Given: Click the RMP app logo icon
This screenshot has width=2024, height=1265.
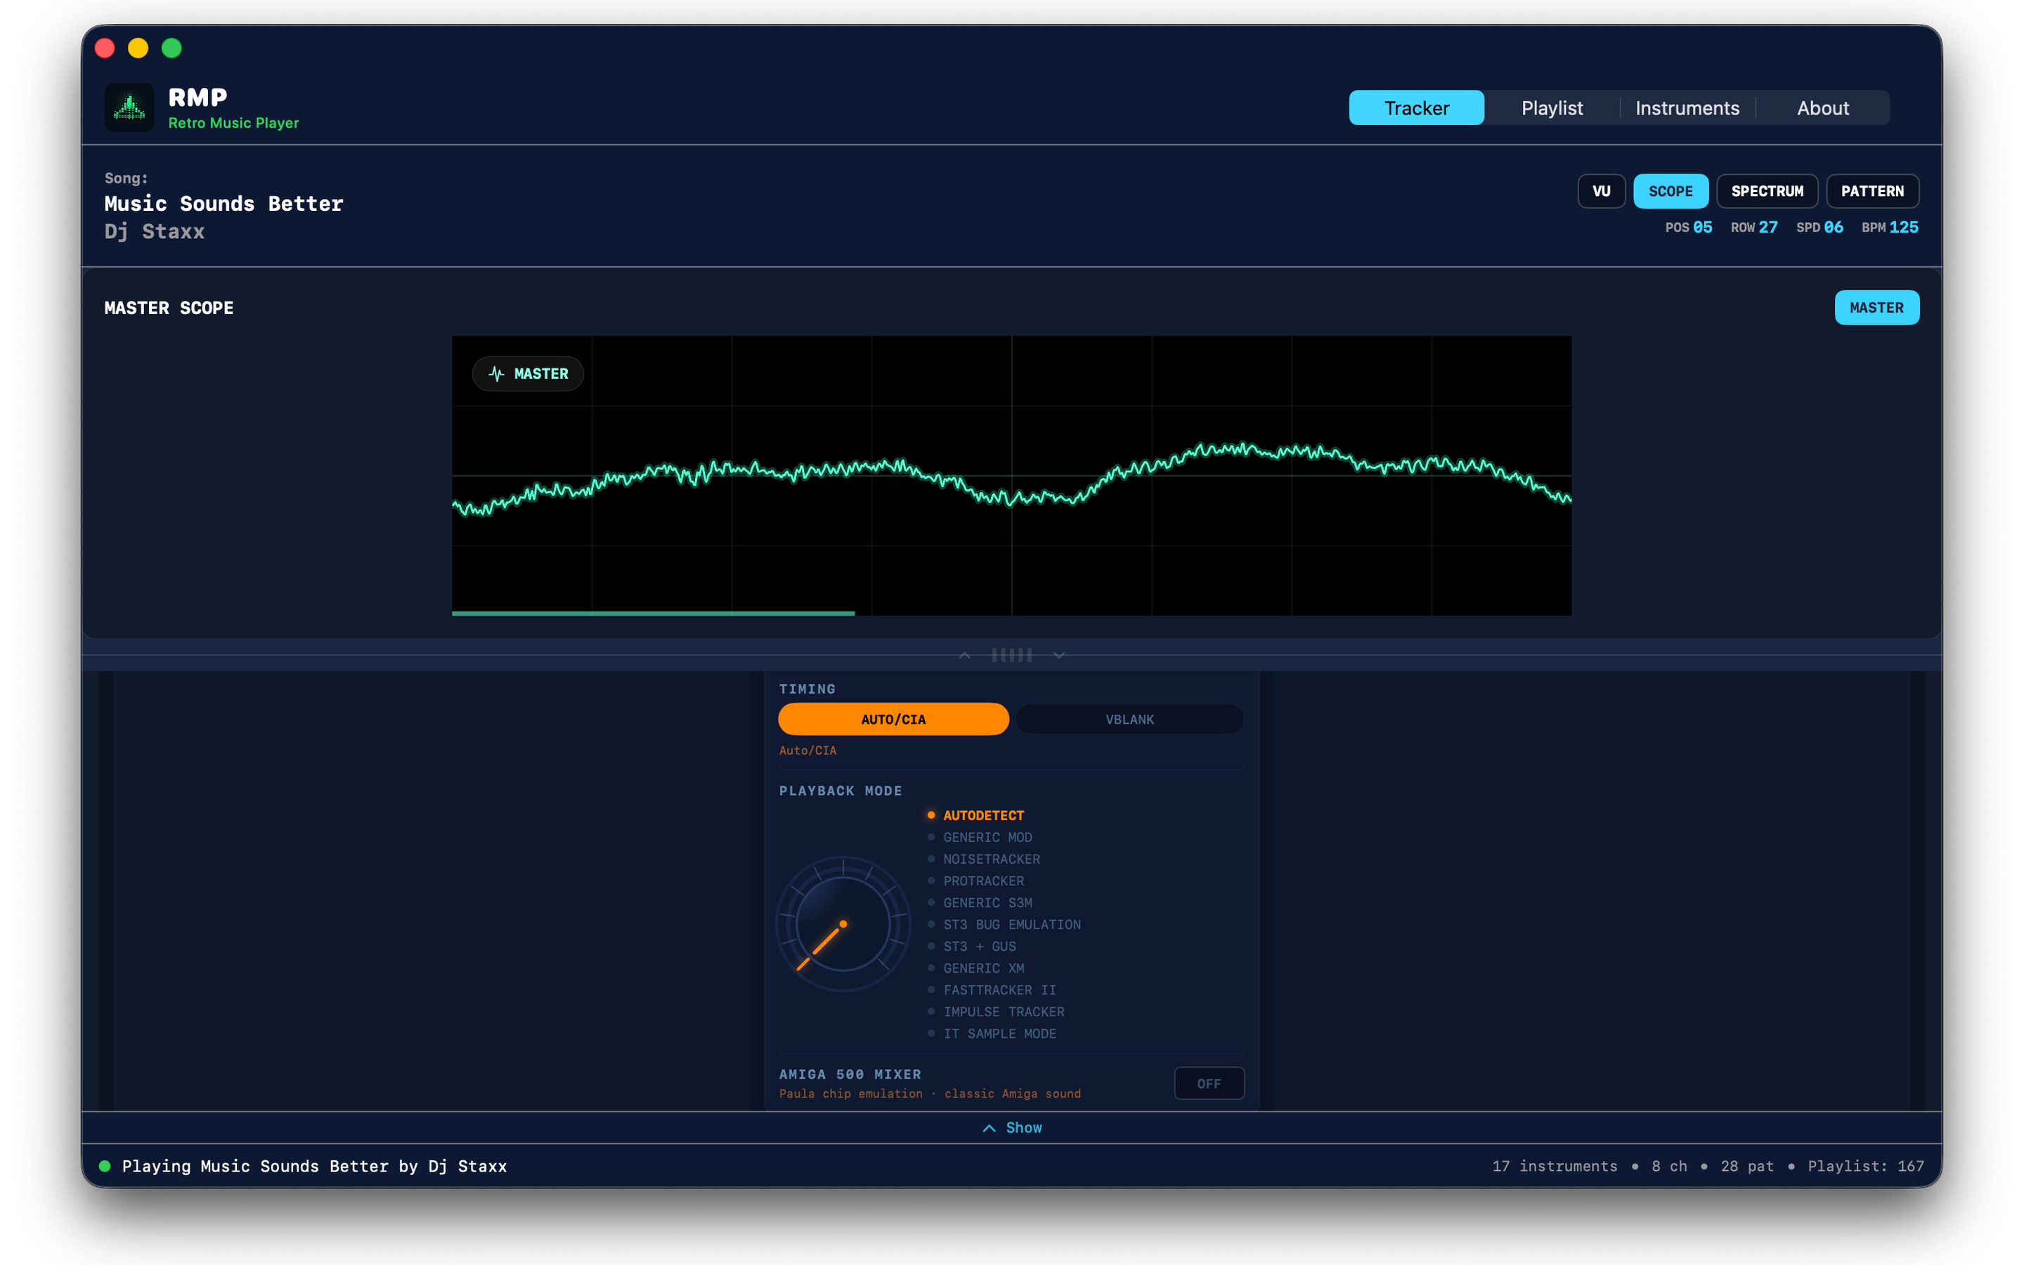Looking at the screenshot, I should pyautogui.click(x=129, y=107).
